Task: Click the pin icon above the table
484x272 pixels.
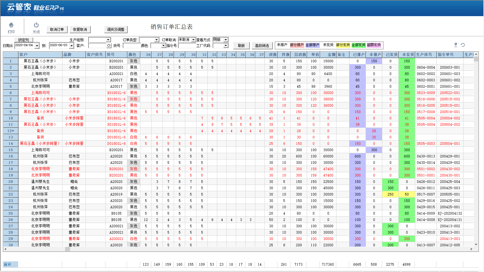Action: pyautogui.click(x=455, y=45)
